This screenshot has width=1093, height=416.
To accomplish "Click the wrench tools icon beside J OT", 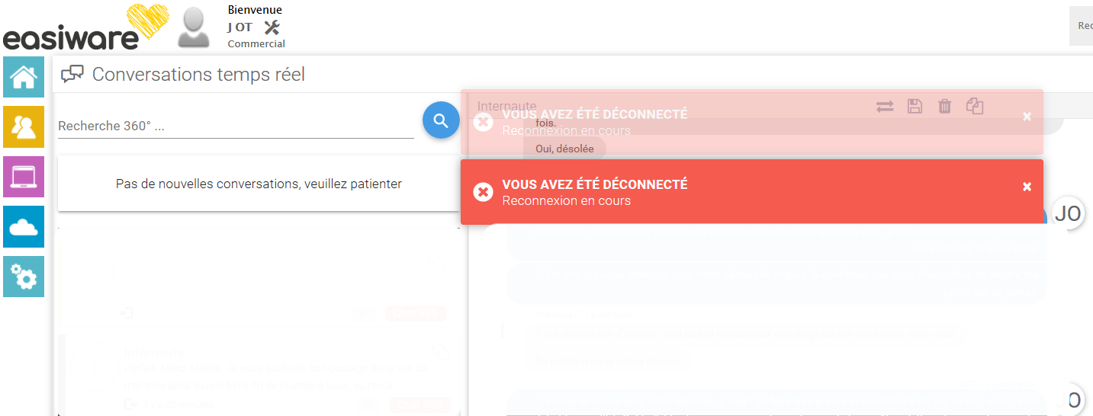I will [272, 27].
